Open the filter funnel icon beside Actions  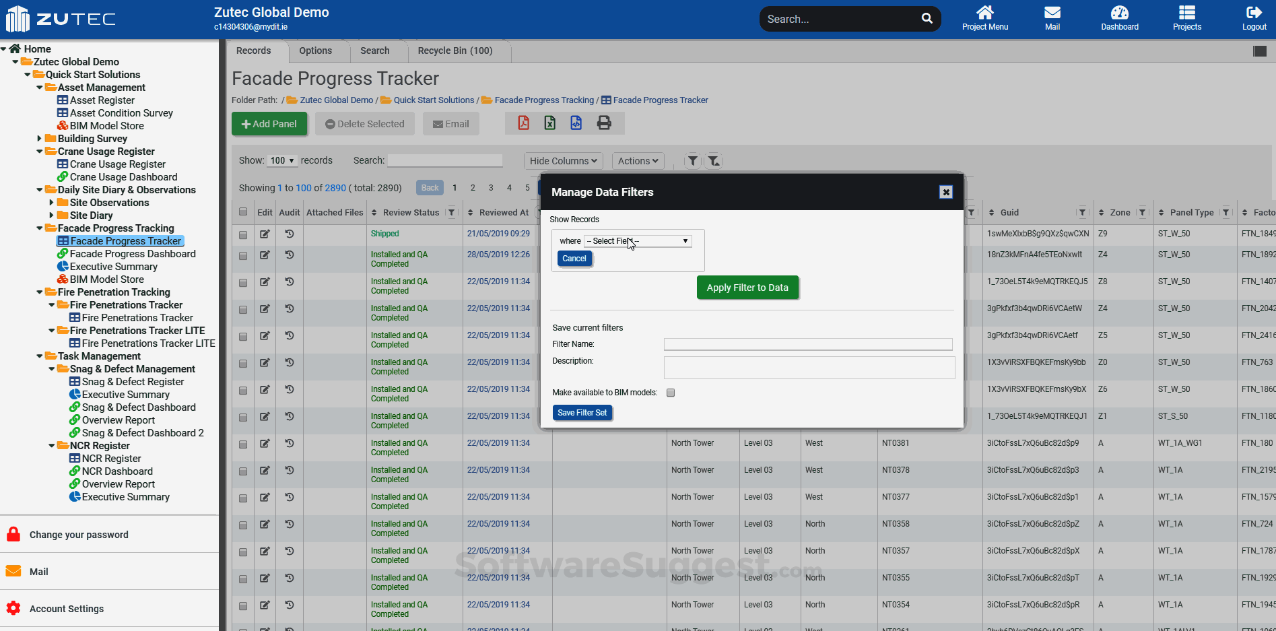[x=692, y=161]
